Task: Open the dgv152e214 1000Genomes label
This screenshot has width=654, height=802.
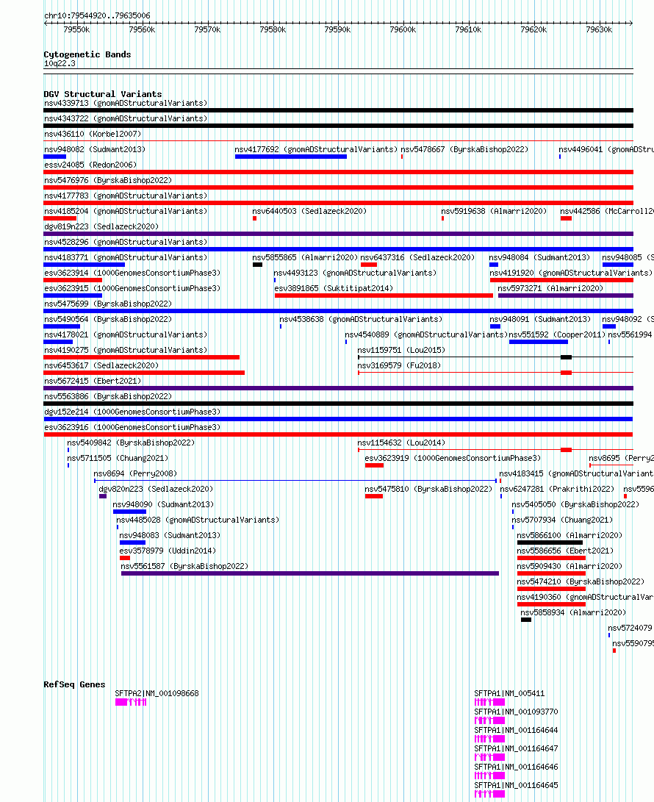Action: tap(132, 412)
